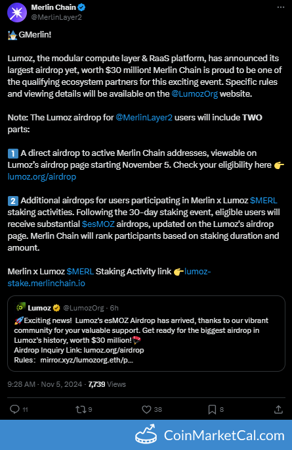The image size is (292, 450).
Task: Click the blue verified badge beside Merlin Chain
Action: [81, 7]
